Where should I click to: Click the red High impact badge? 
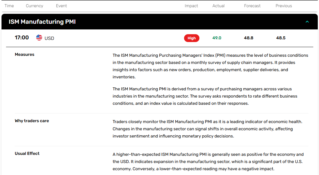[x=192, y=38]
